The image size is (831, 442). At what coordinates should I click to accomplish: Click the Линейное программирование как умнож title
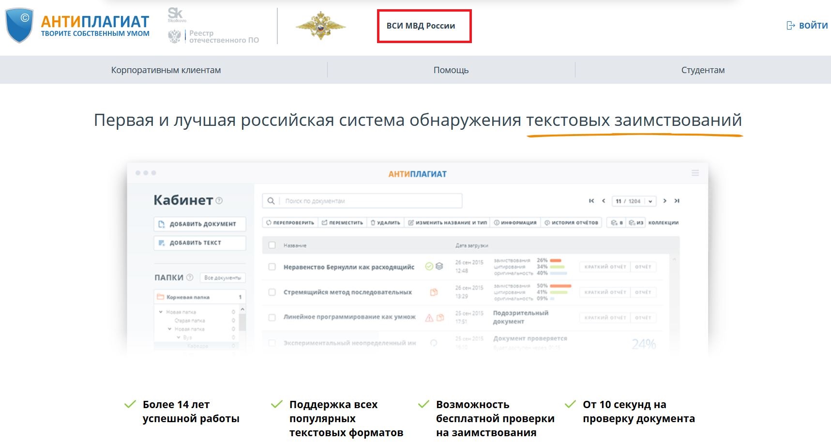pos(349,317)
